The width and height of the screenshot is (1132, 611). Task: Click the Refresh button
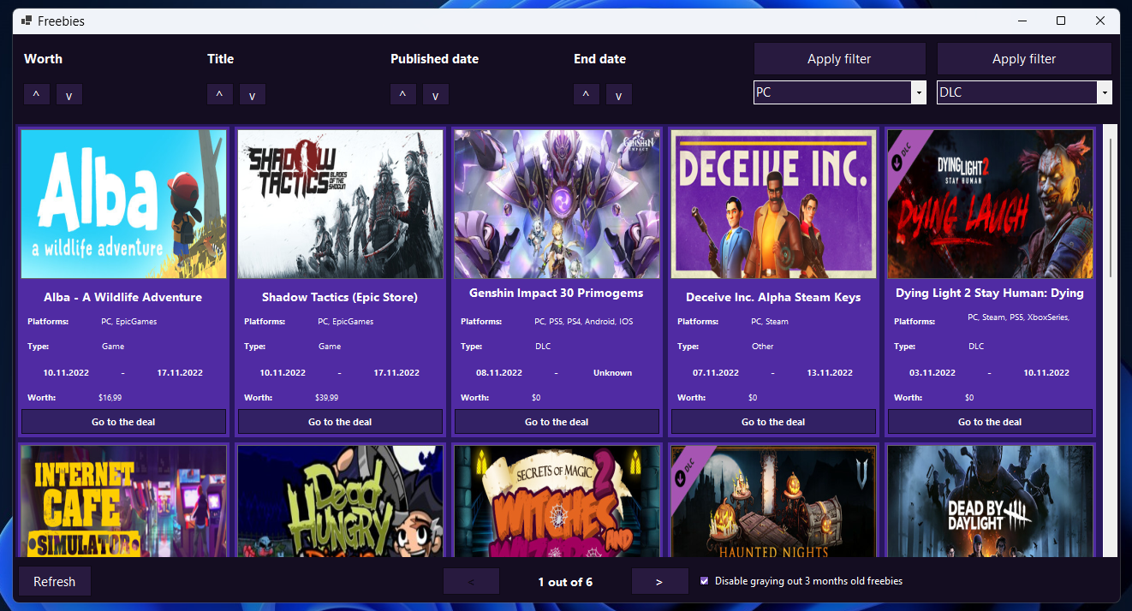pos(55,582)
